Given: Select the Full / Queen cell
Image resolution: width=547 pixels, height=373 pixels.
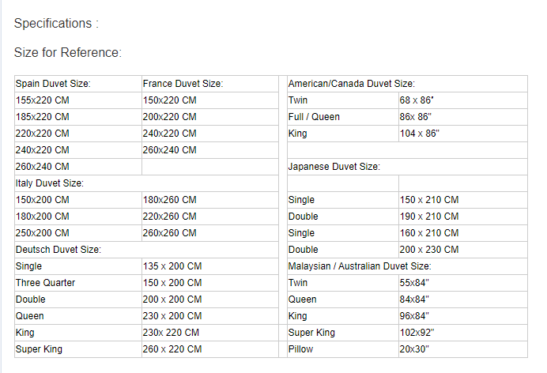Looking at the screenshot, I should click(315, 117).
